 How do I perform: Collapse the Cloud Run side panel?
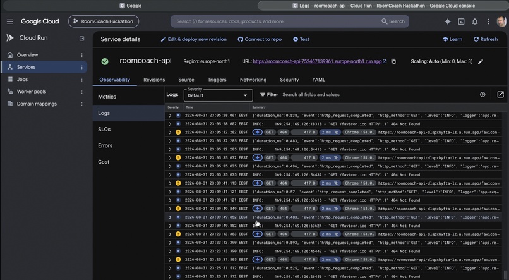[82, 39]
